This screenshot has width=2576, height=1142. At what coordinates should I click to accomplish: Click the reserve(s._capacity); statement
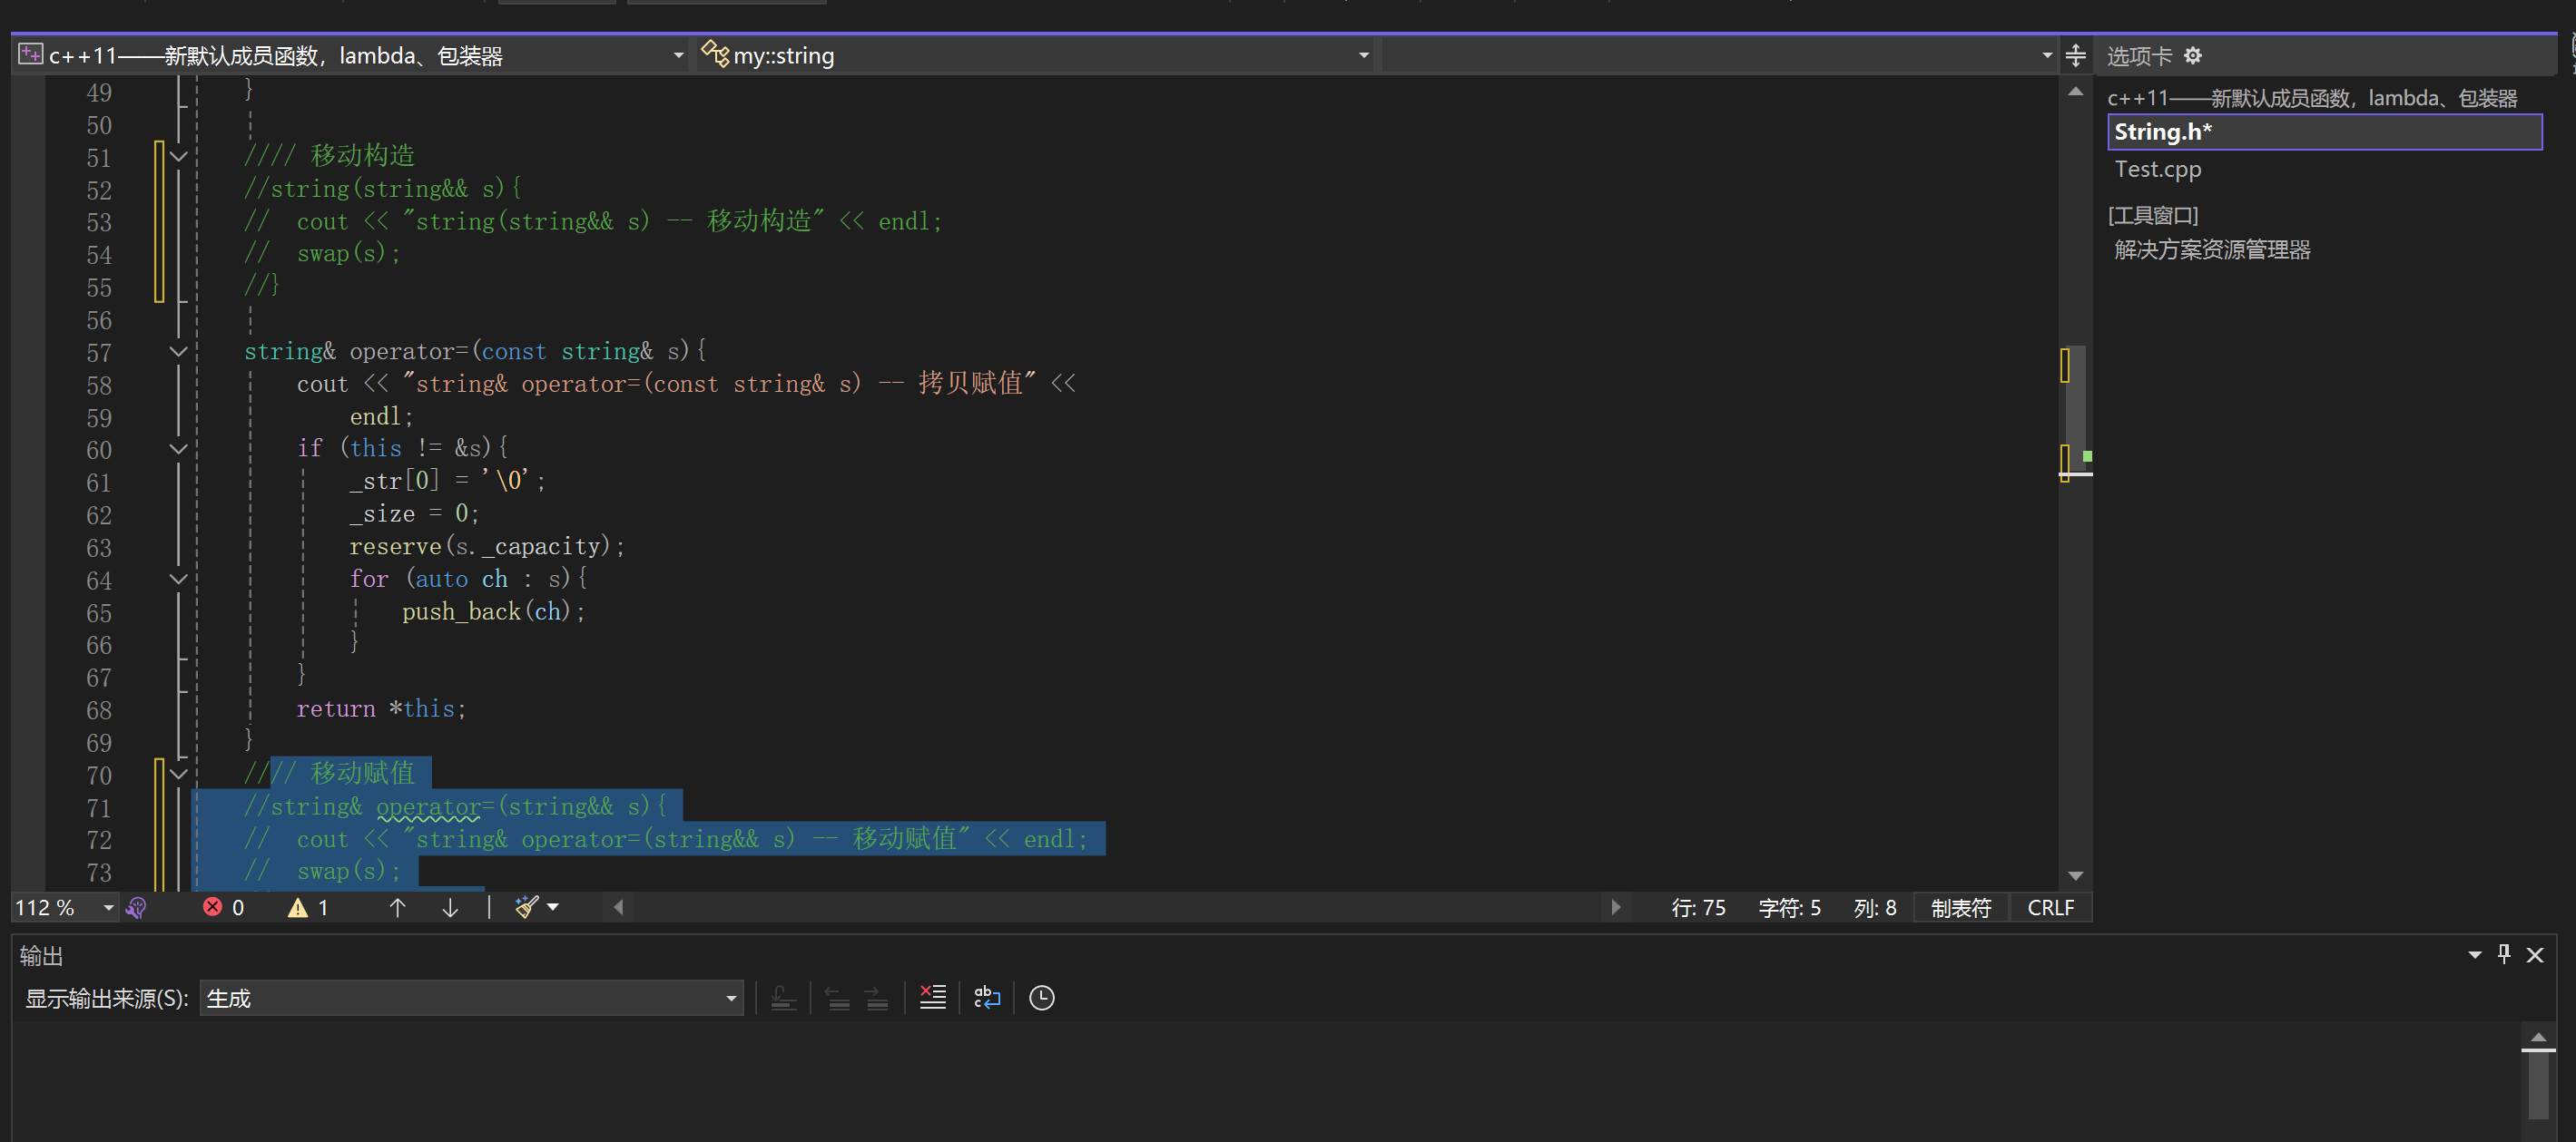487,547
